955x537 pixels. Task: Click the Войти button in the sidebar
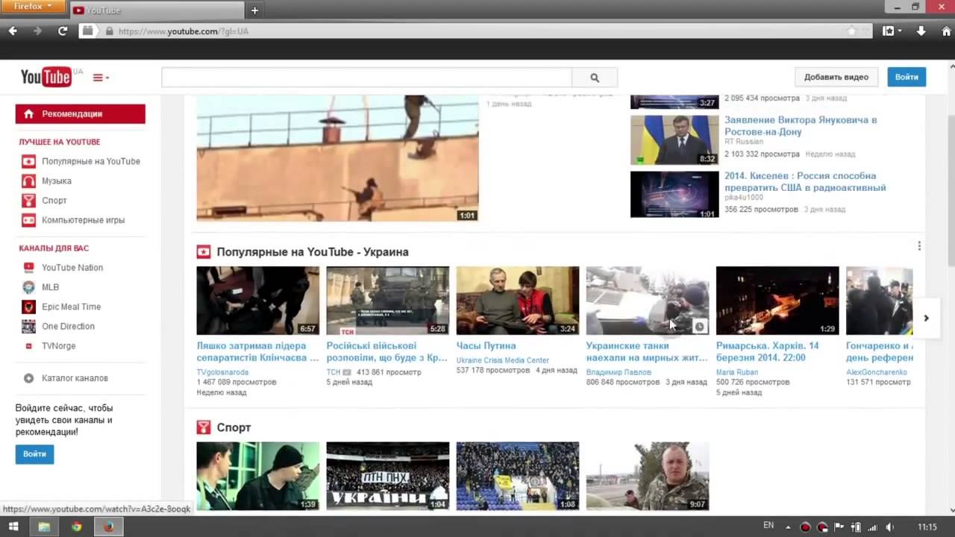[34, 453]
